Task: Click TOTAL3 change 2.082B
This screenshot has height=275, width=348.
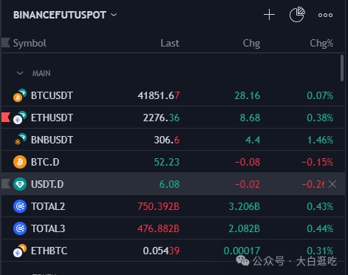Action: coord(245,228)
